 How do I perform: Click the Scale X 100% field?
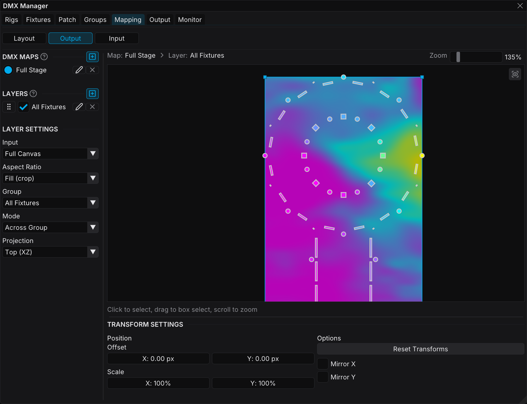158,383
